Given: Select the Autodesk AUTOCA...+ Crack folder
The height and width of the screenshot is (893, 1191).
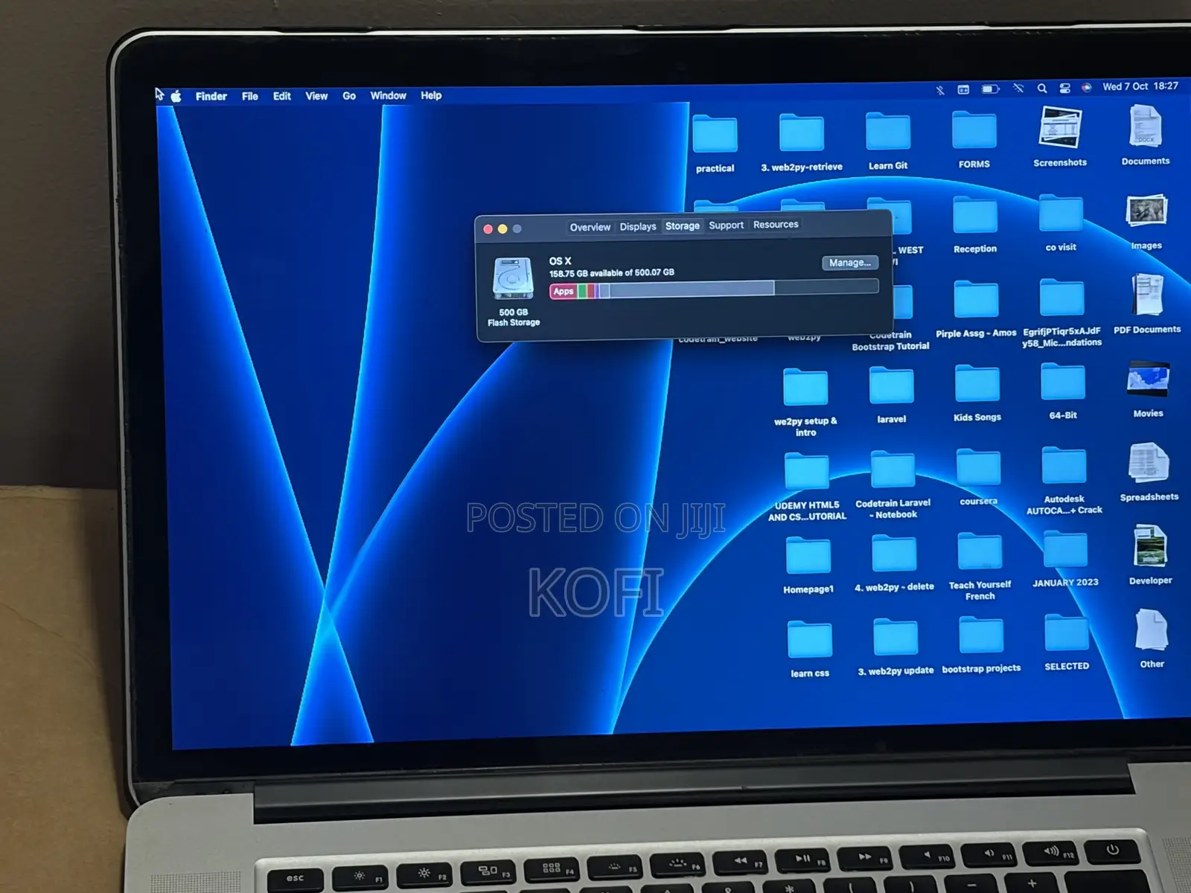Looking at the screenshot, I should 1064,467.
